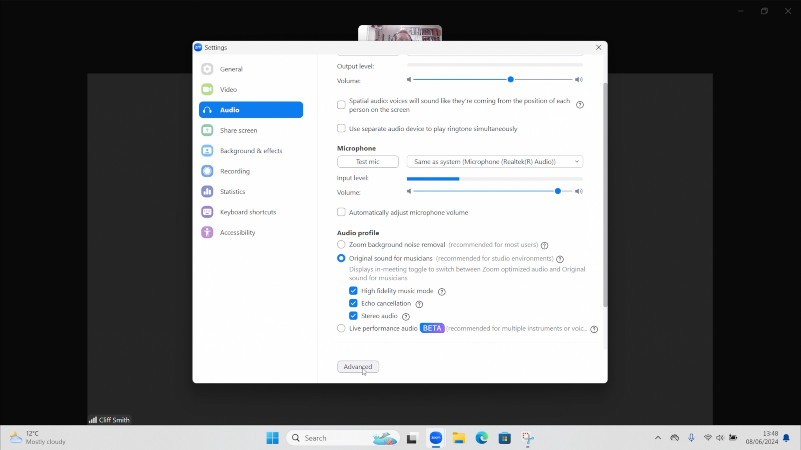Select the Video settings camera icon

tap(207, 89)
